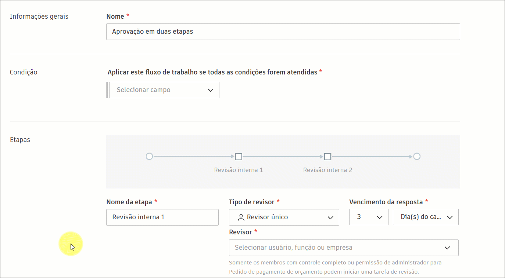Open the Tipo de revisor dropdown

click(x=284, y=217)
